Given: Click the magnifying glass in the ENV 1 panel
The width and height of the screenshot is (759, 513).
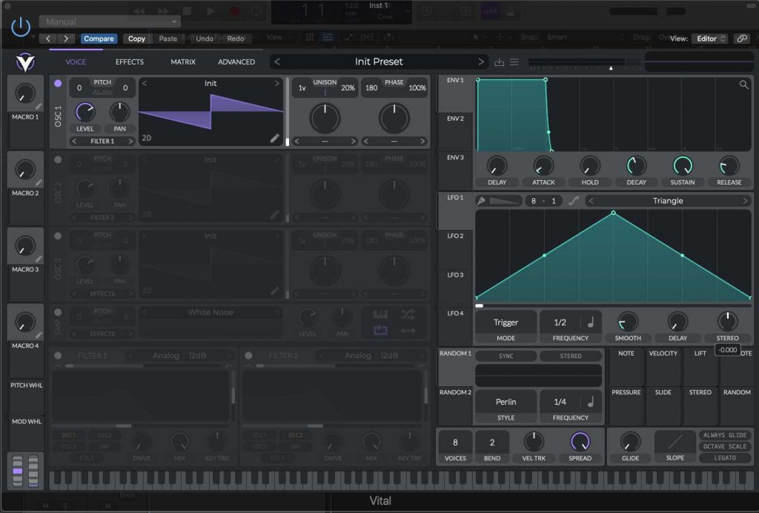Looking at the screenshot, I should (743, 85).
